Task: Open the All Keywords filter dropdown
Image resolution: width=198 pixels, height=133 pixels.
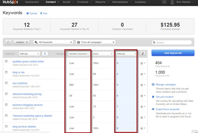Action: coord(53,42)
